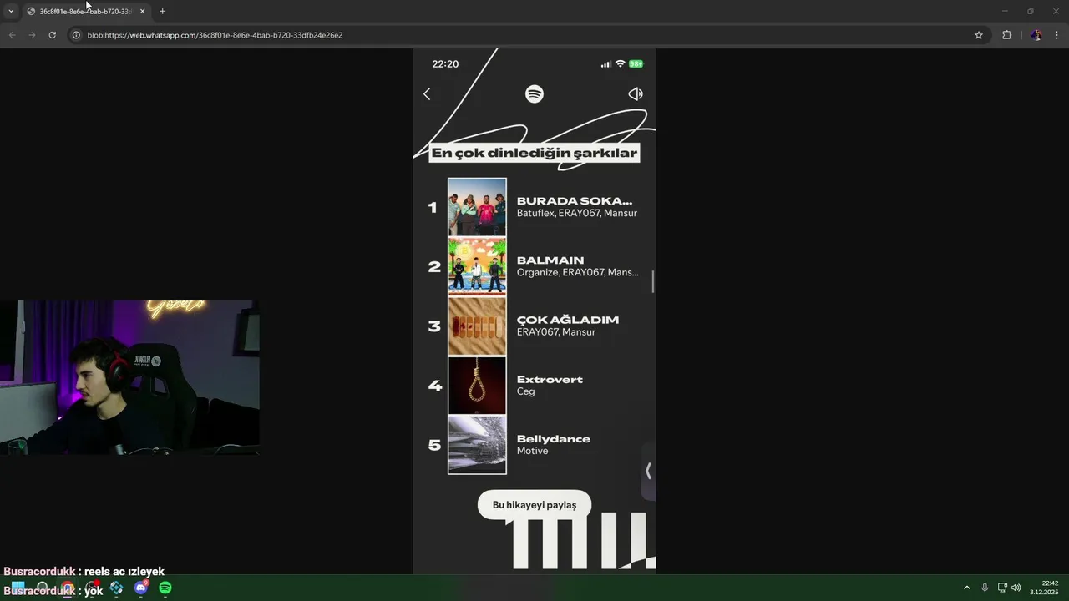Click the streamer webcam overlay
The width and height of the screenshot is (1069, 601).
pyautogui.click(x=129, y=377)
